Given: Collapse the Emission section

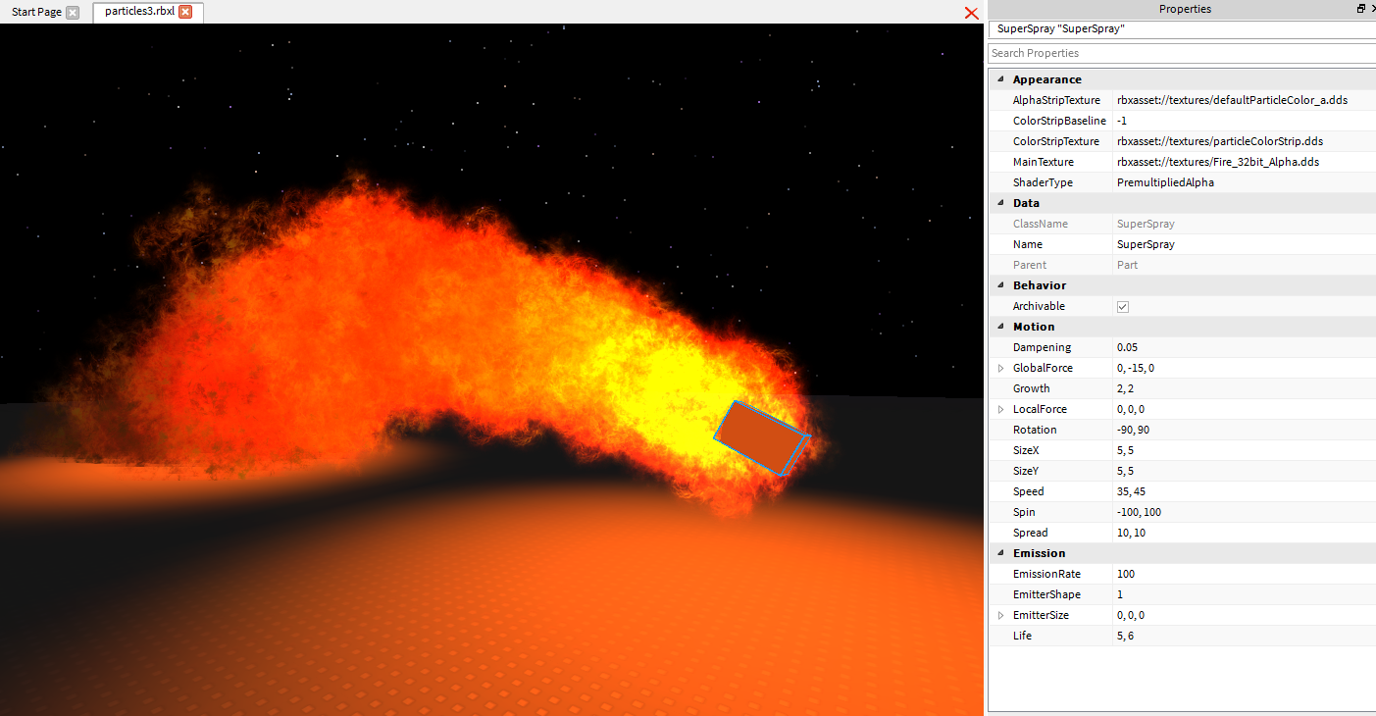Looking at the screenshot, I should [1000, 553].
